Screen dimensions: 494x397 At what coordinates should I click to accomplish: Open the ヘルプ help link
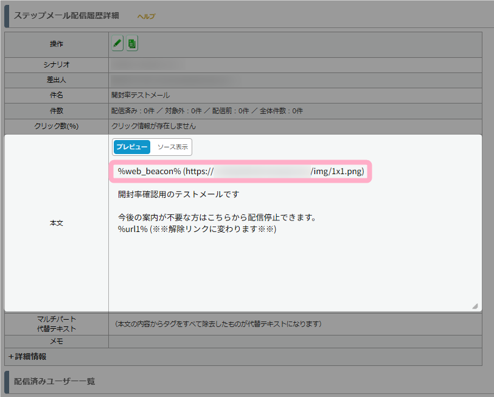point(146,16)
